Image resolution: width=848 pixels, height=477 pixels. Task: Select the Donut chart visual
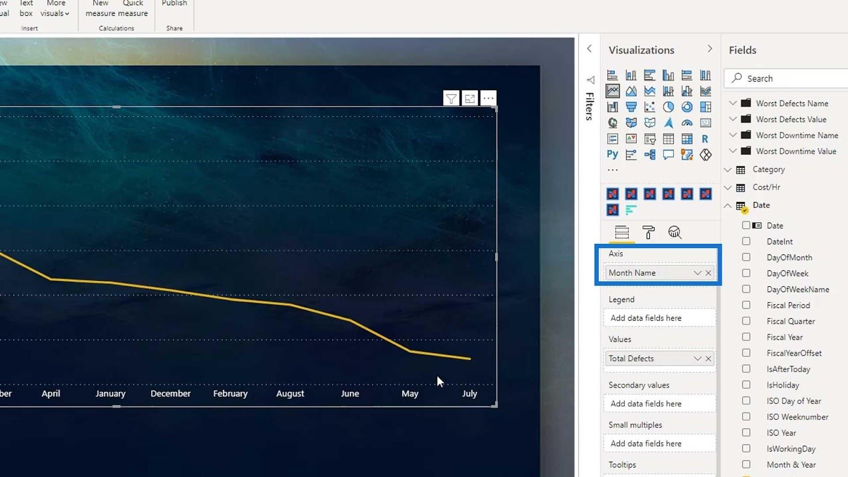[687, 107]
